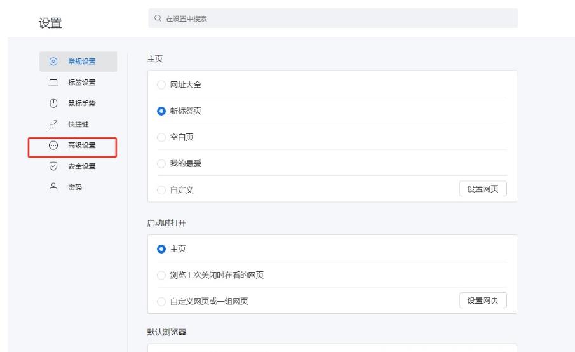Screen dimensions: 575x352
Task: Select 主页 under 启动时打开
Action: tap(161, 249)
